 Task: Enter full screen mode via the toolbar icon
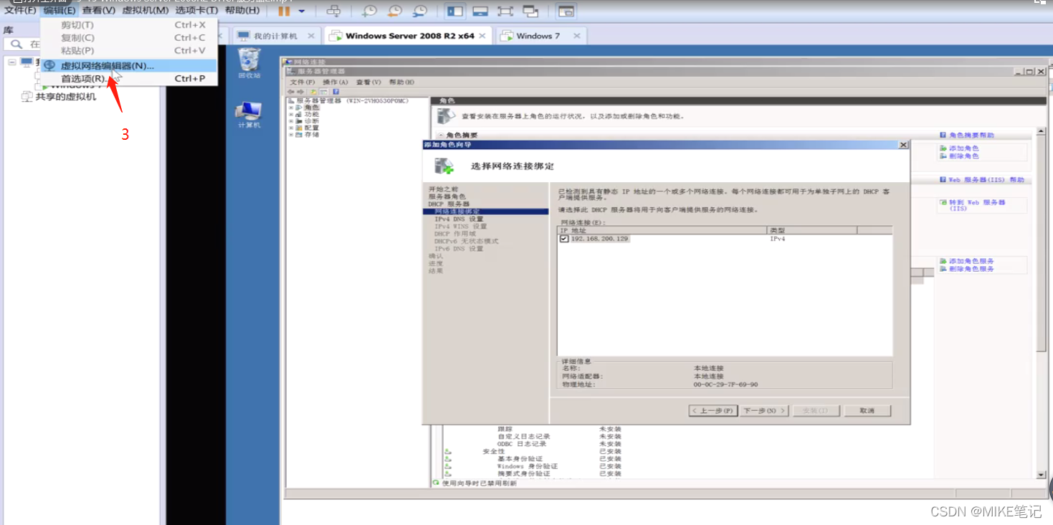[x=505, y=11]
